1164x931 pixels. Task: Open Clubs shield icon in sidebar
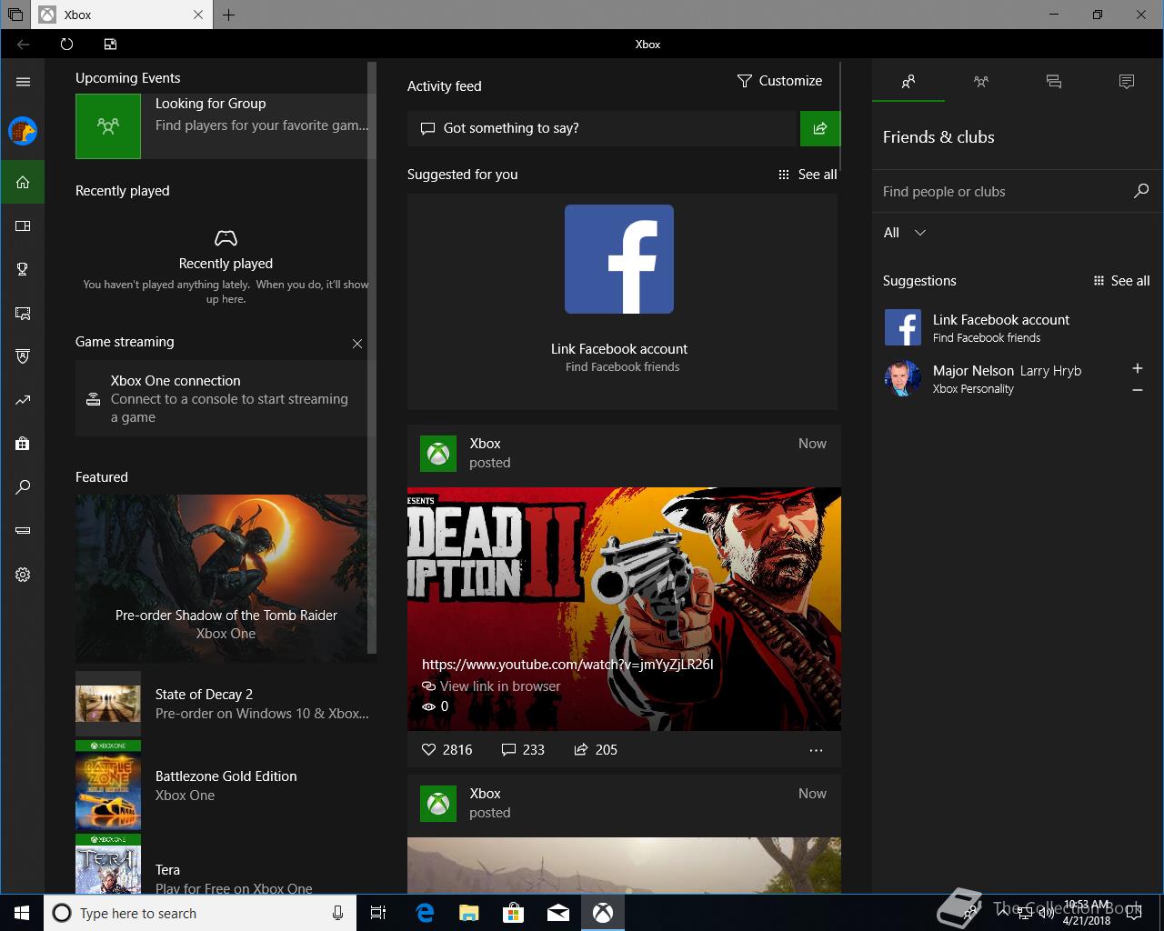(x=23, y=356)
